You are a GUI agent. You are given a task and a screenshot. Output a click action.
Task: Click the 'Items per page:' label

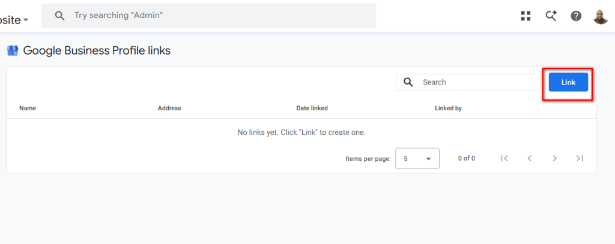point(368,159)
